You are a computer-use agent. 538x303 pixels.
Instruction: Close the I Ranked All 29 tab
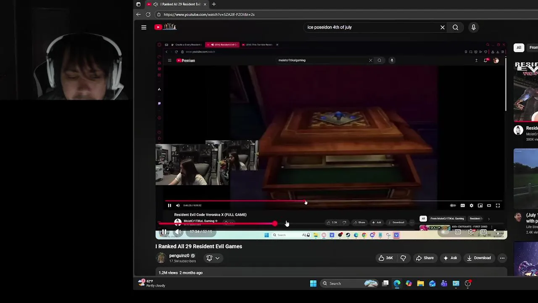[x=205, y=4]
